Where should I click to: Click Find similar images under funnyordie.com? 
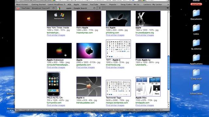click(x=56, y=105)
